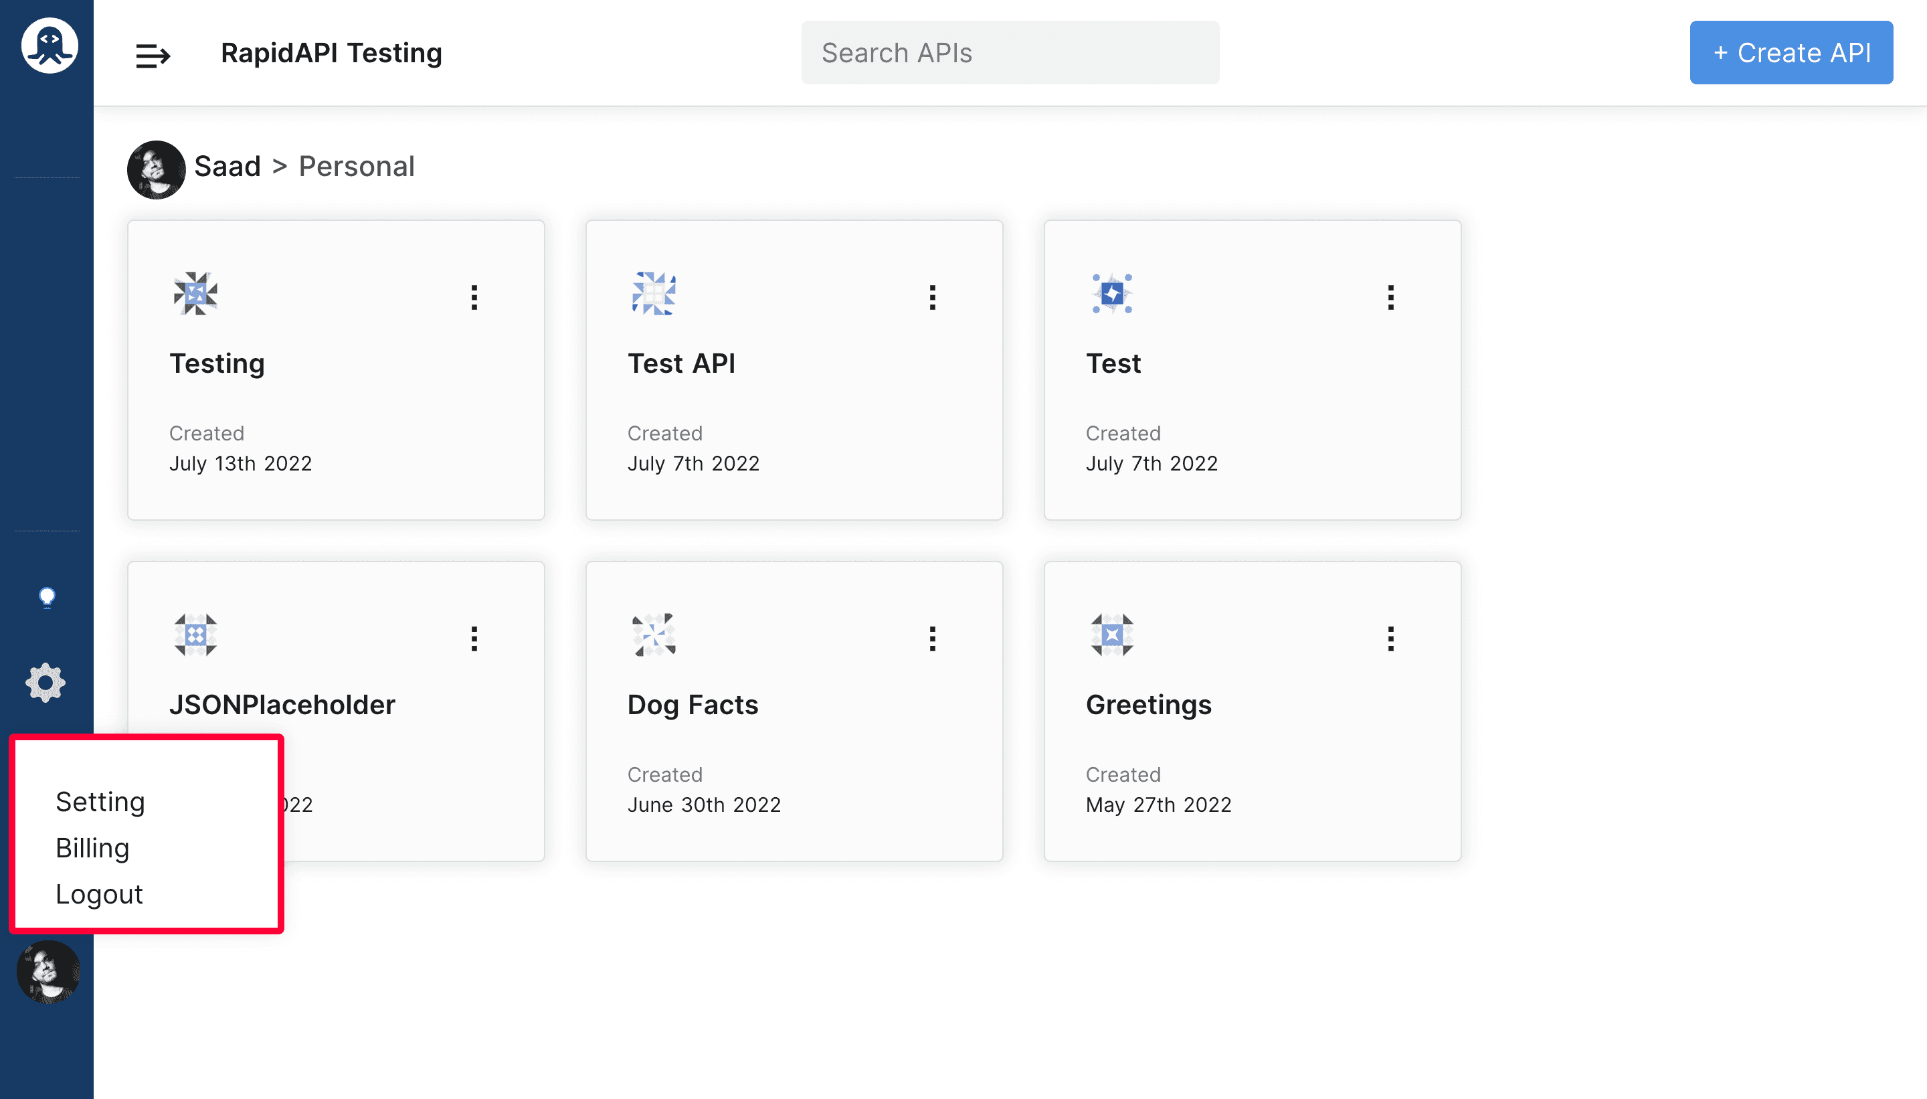Click the RapidAPI Testing header title

(331, 53)
